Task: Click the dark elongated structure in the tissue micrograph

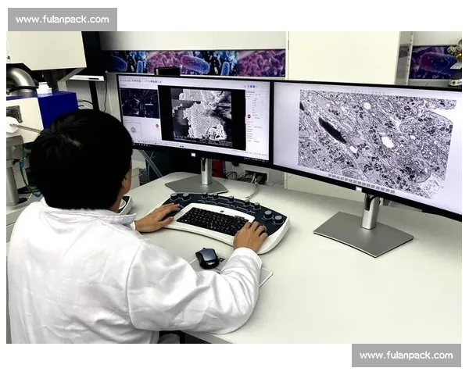Action: pyautogui.click(x=332, y=130)
